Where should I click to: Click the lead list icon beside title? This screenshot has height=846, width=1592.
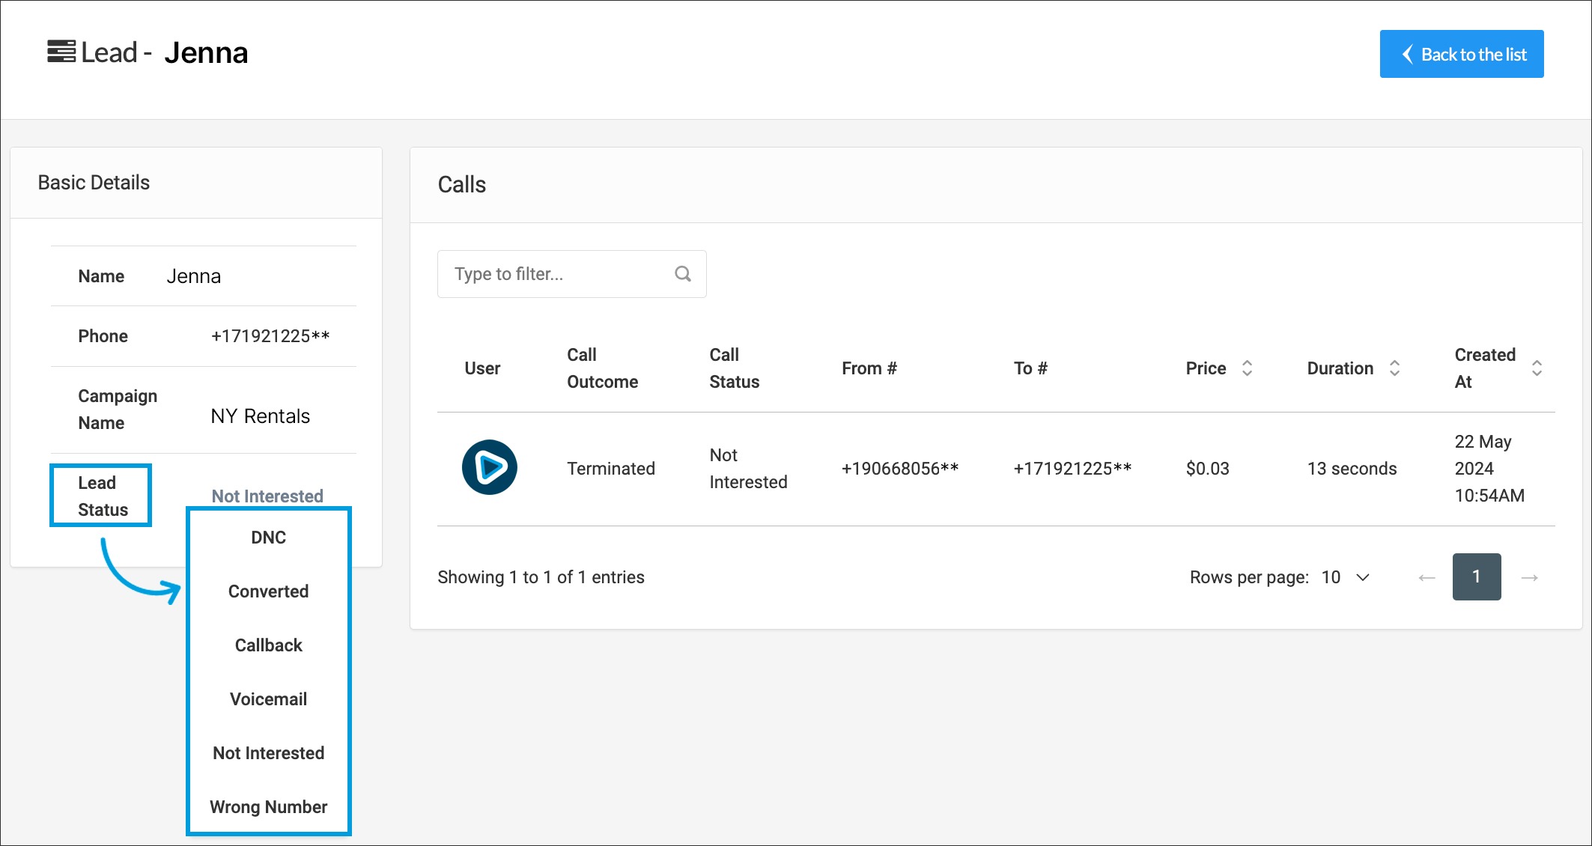pos(61,52)
